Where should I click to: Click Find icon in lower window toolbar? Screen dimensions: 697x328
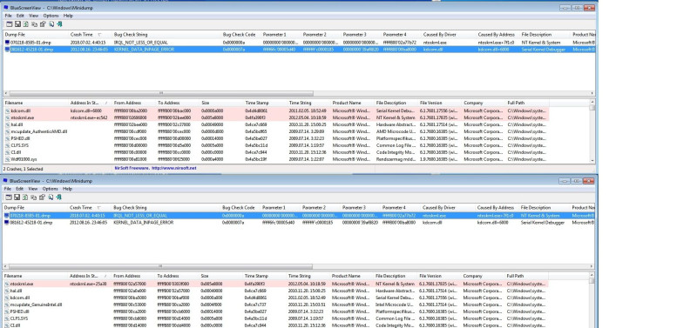point(51,197)
